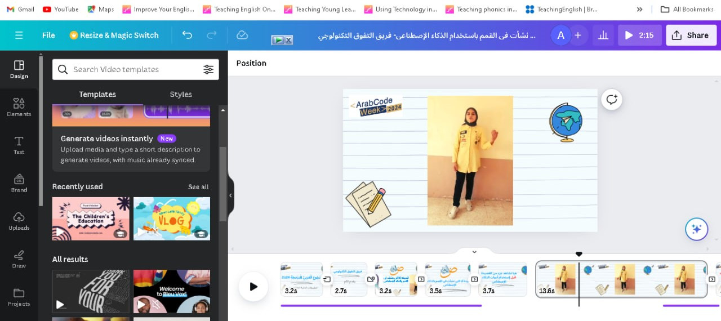721x321 pixels.
Task: Show more bookmarks with the double chevron
Action: coord(639,9)
